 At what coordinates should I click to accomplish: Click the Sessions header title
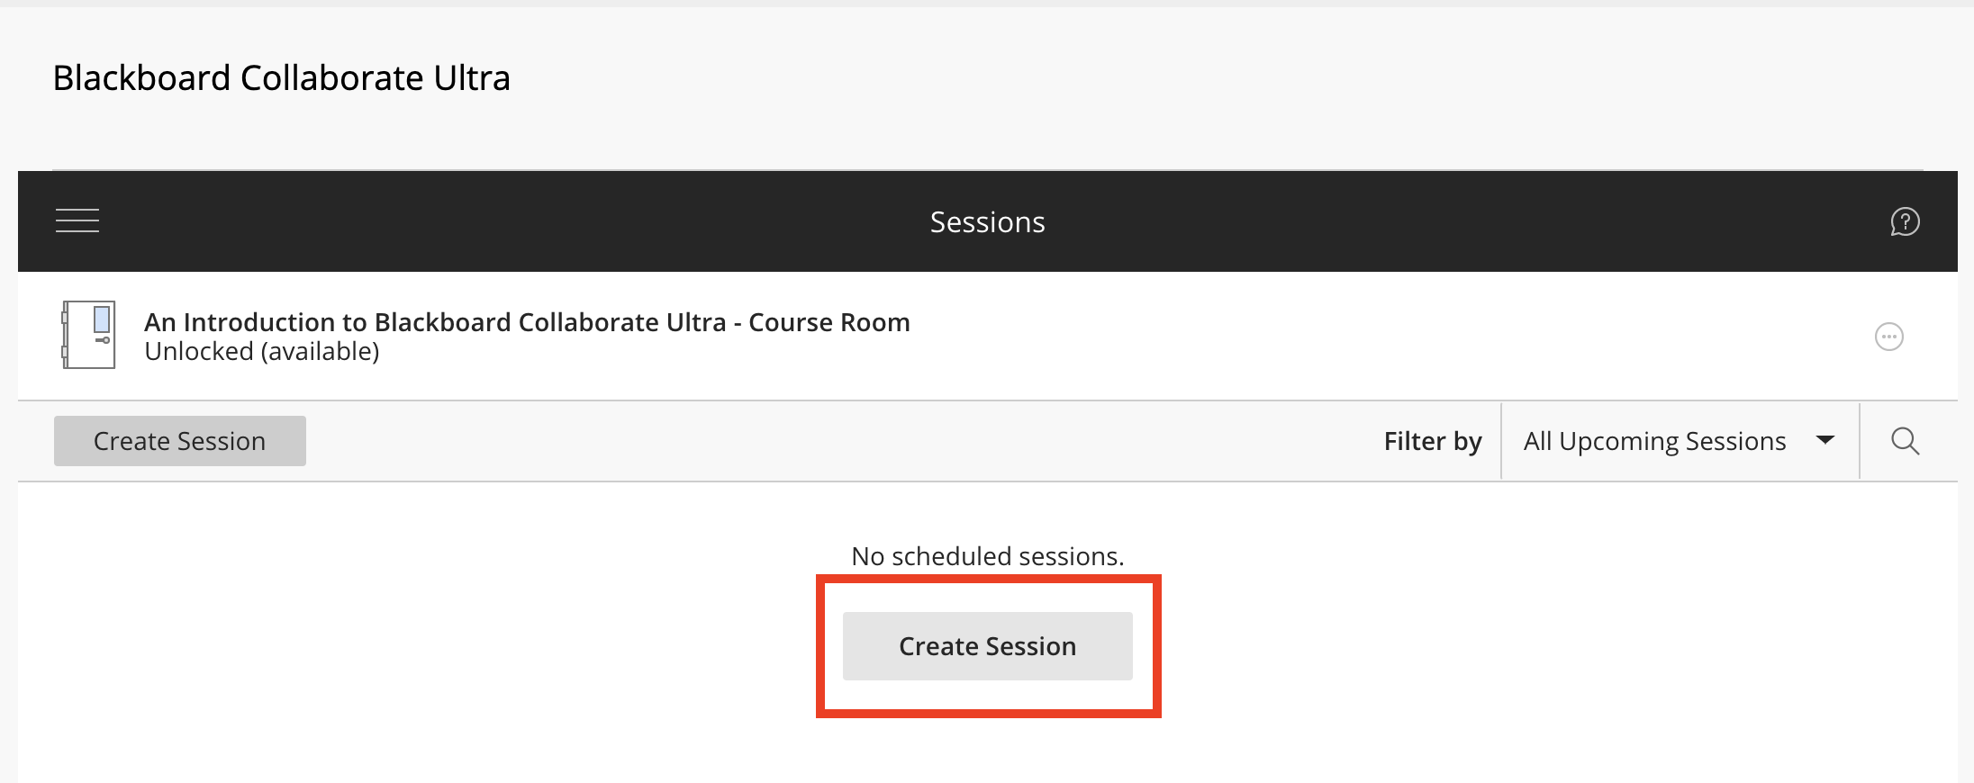coord(987,221)
